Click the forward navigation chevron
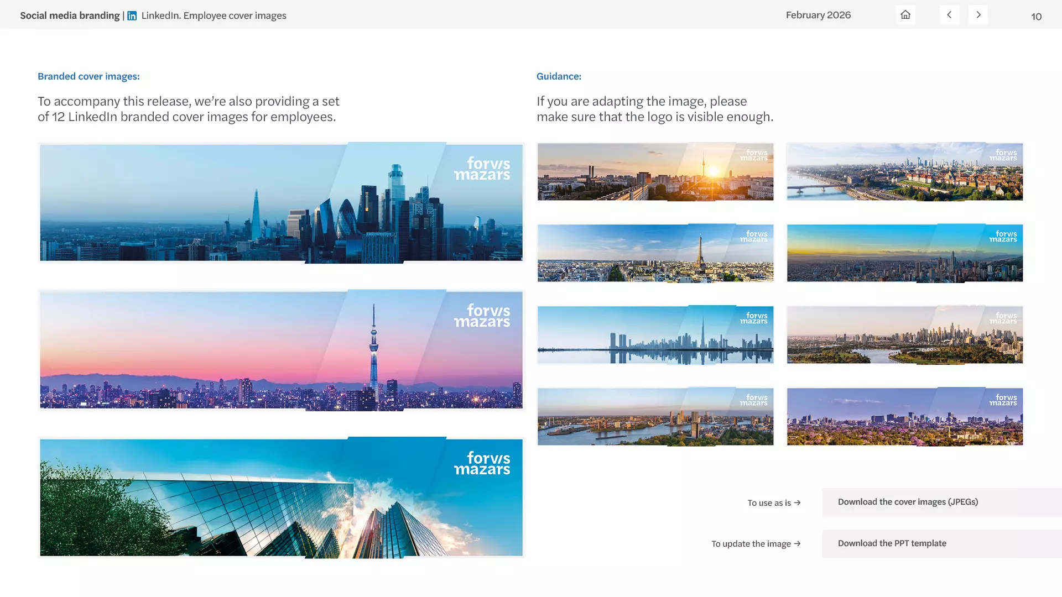This screenshot has height=597, width=1062. pyautogui.click(x=978, y=15)
